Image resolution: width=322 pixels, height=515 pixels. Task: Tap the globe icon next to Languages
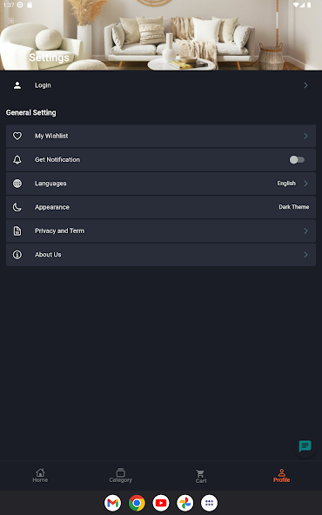click(x=17, y=184)
